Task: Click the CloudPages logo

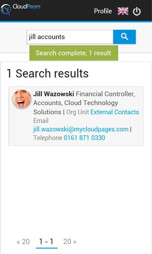Action: (x=20, y=10)
